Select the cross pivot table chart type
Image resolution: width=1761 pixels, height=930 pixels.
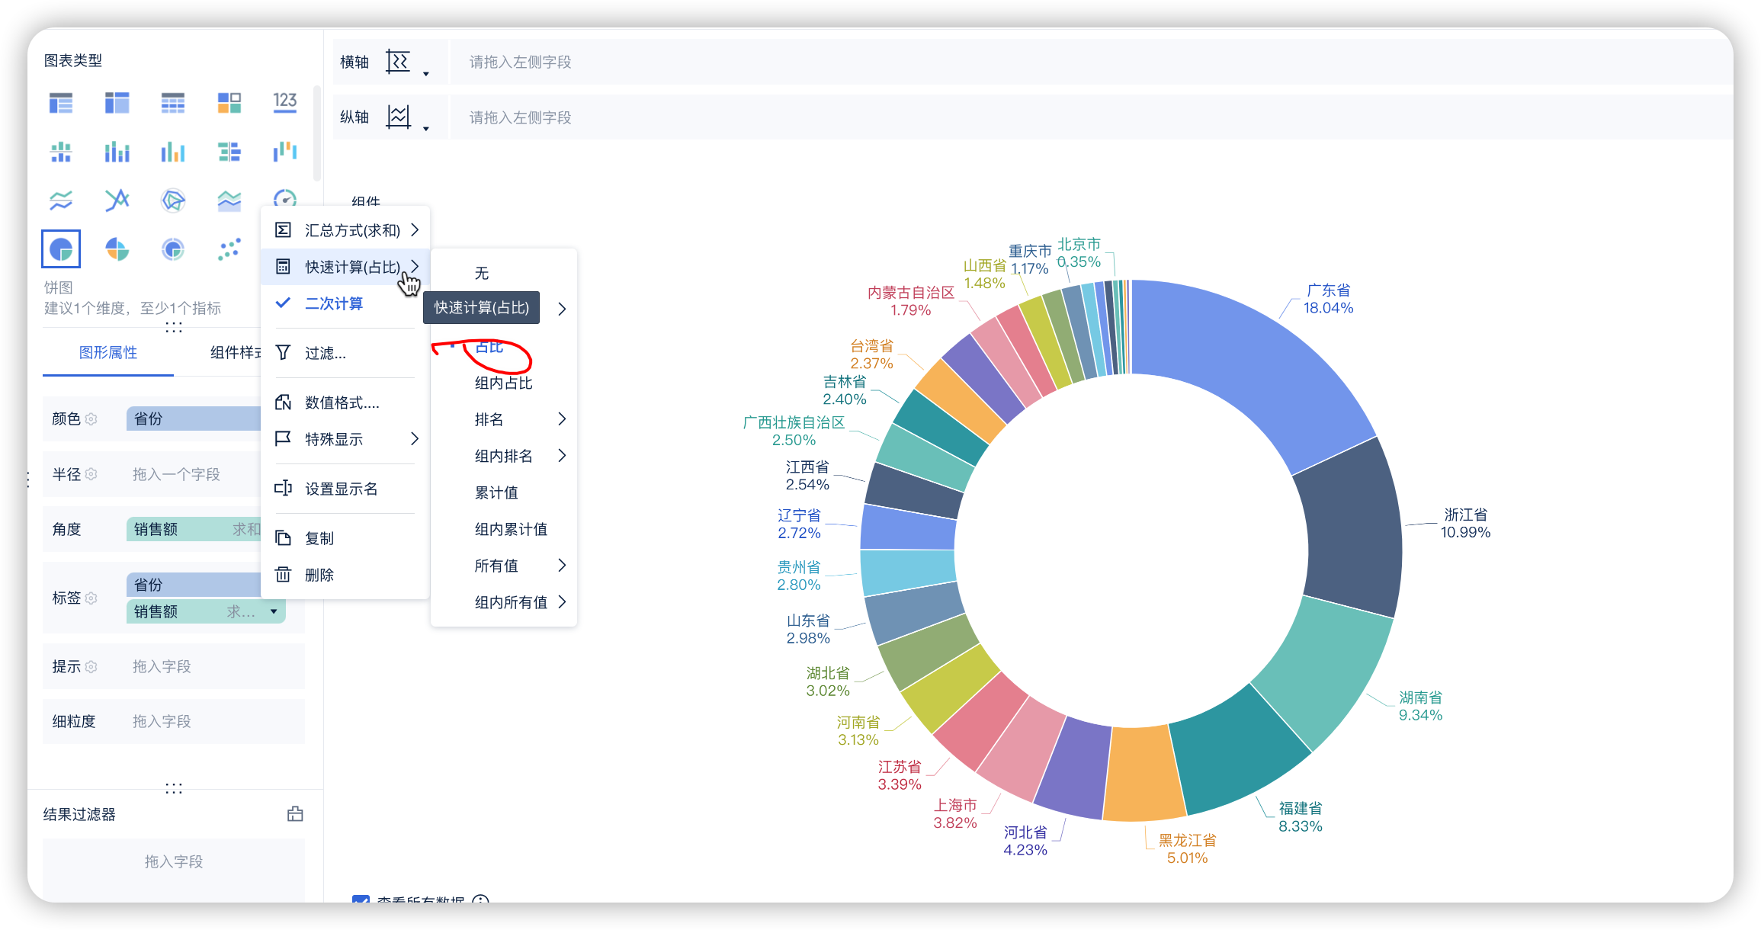(117, 102)
